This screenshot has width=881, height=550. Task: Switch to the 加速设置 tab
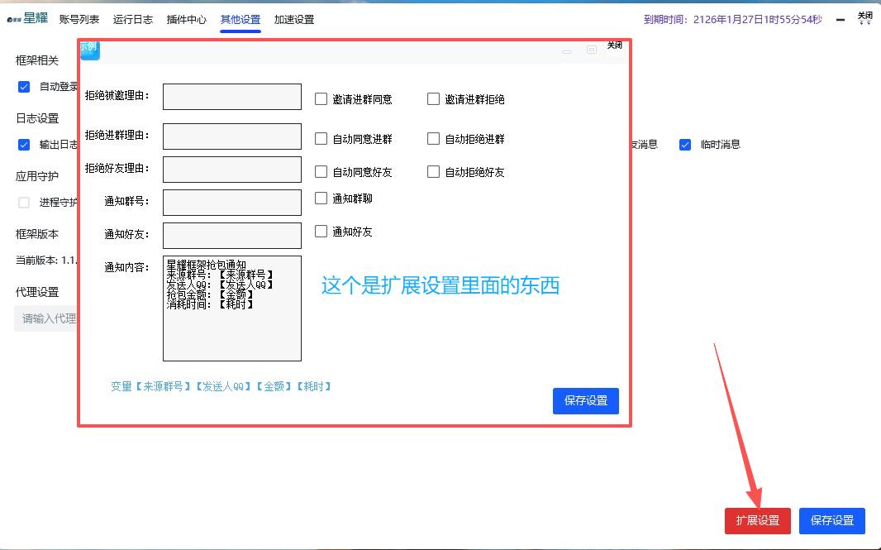tap(293, 18)
